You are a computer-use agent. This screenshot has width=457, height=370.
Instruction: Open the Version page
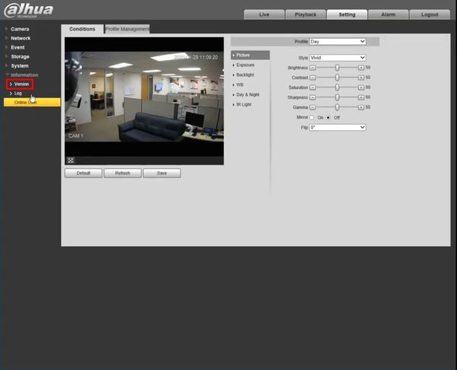[20, 85]
